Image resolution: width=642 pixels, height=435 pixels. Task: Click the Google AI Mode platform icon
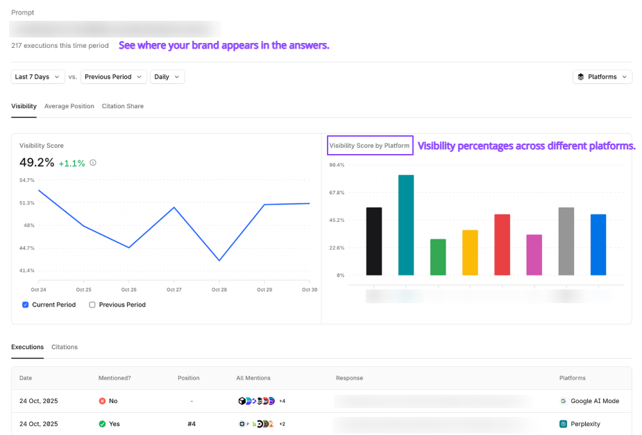tap(564, 401)
